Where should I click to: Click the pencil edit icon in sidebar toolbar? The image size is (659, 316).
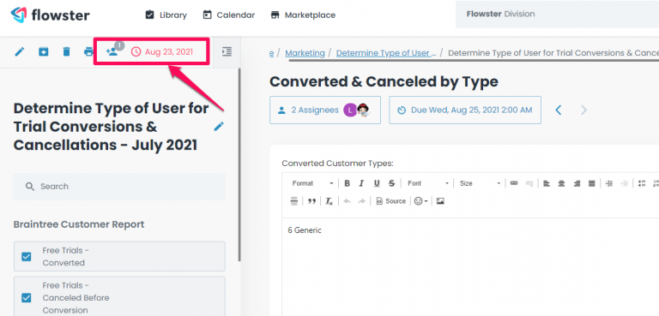20,51
